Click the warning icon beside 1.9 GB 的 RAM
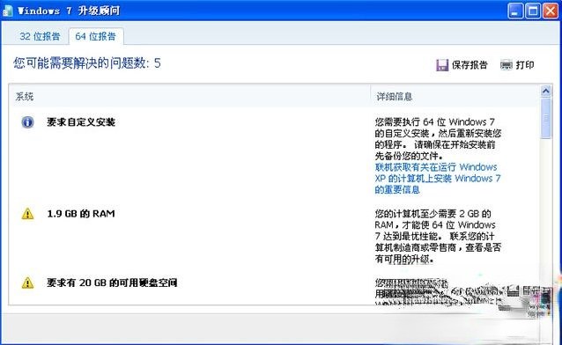The height and width of the screenshot is (345, 562). (27, 214)
